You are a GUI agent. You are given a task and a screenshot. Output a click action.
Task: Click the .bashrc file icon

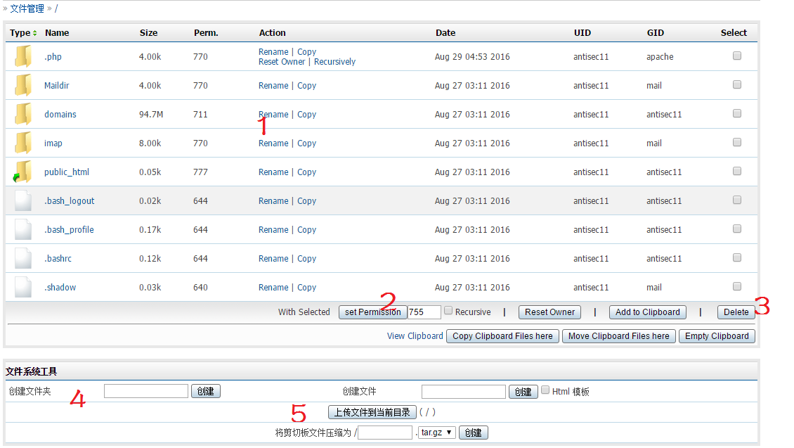(23, 258)
